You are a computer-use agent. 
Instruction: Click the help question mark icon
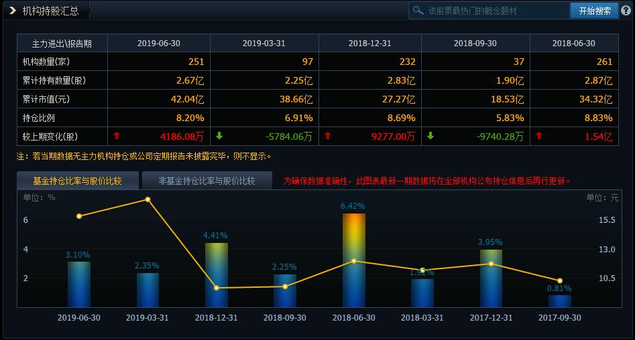click(626, 11)
